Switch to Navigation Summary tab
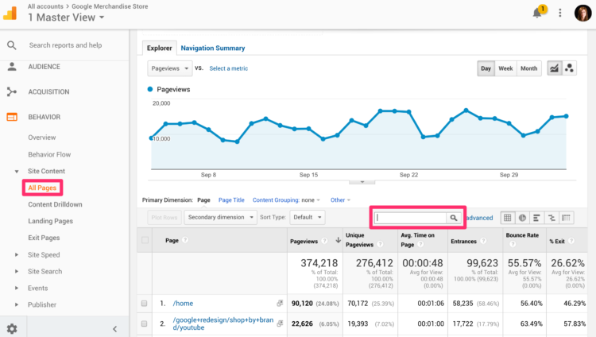Screen dimensions: 596x337 (213, 48)
